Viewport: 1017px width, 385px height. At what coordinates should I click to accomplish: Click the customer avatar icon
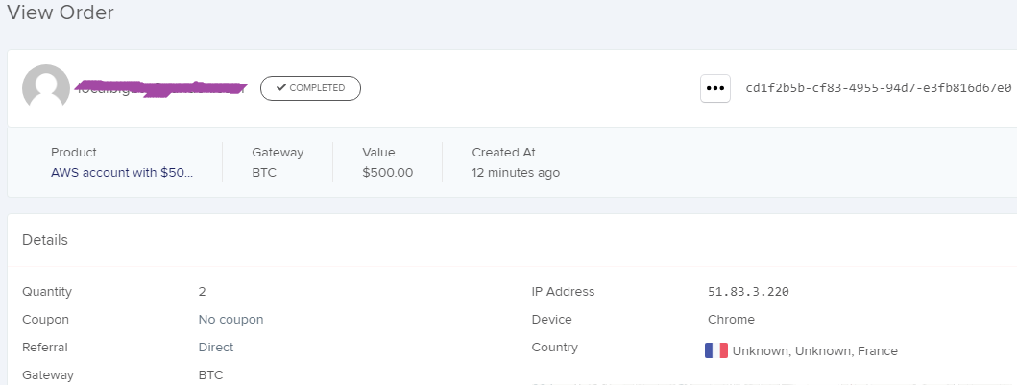[46, 88]
